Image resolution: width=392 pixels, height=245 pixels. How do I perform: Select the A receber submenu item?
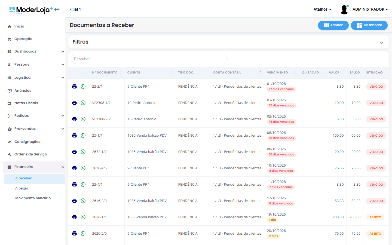click(x=34, y=179)
